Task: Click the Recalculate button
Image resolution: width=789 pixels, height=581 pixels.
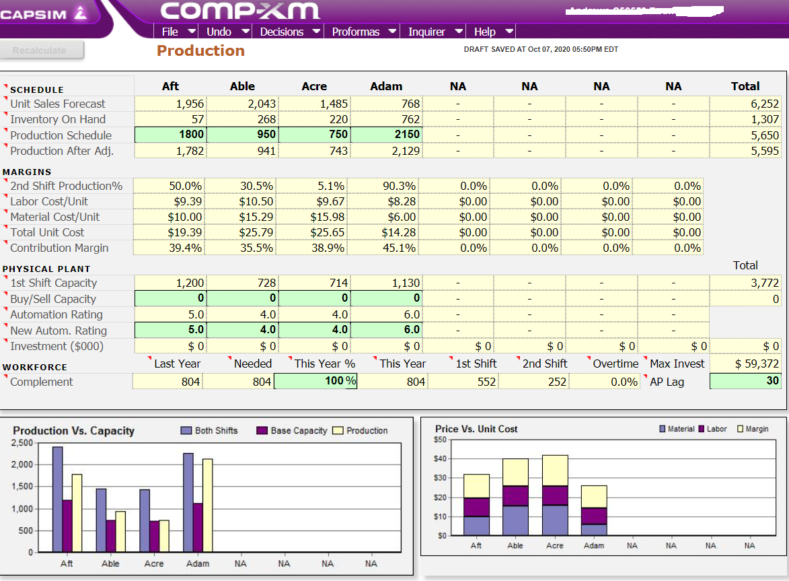Action: coord(42,50)
